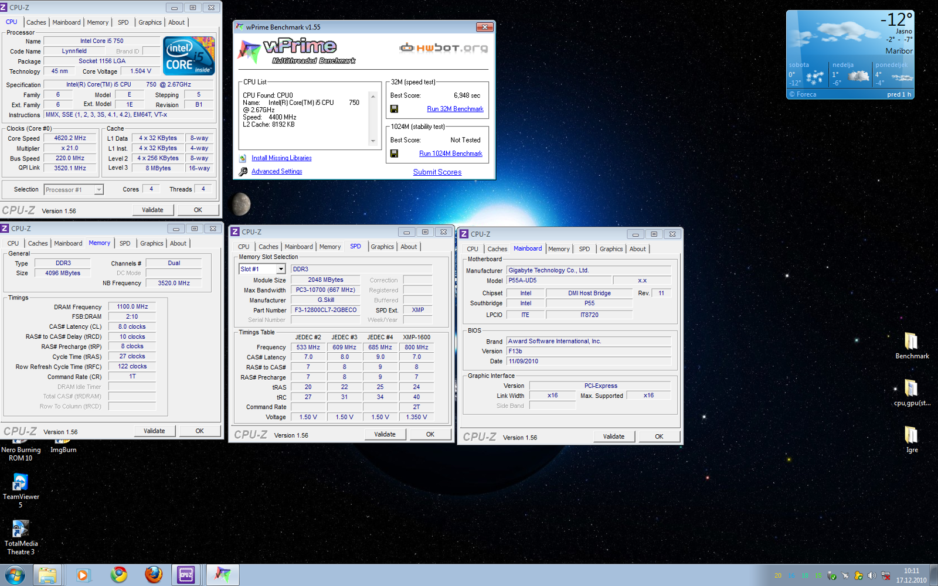938x586 pixels.
Task: Click the nedelja forecast in weather gadget
Action: click(850, 74)
